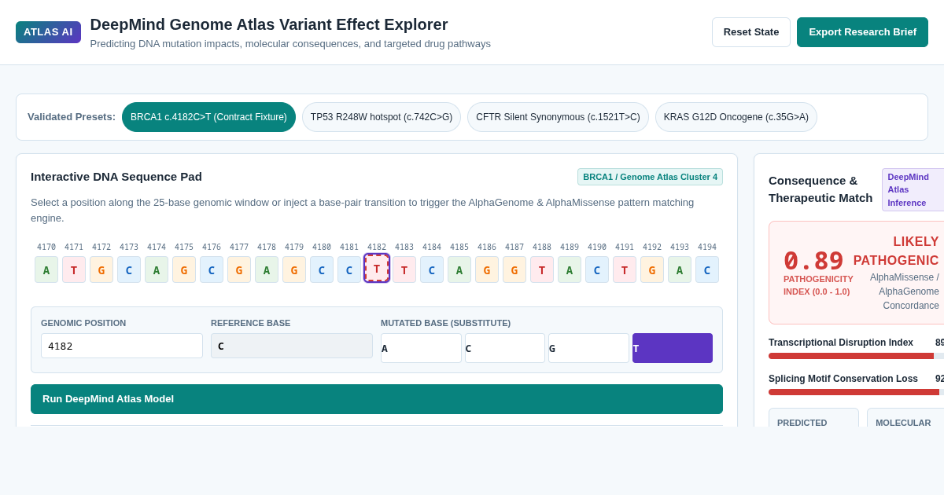Select TP53 R248W hotspot preset
The width and height of the screenshot is (944, 495).
pos(382,117)
